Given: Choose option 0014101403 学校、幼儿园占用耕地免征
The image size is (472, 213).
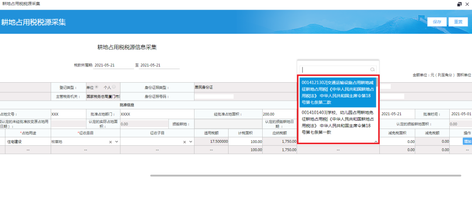Looking at the screenshot, I should coord(337,122).
